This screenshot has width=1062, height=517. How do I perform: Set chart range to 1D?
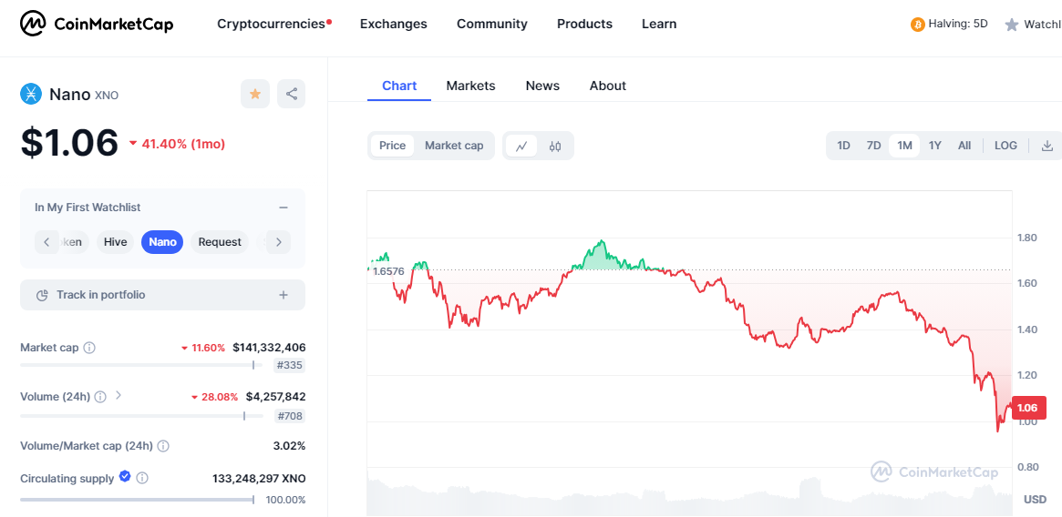843,146
